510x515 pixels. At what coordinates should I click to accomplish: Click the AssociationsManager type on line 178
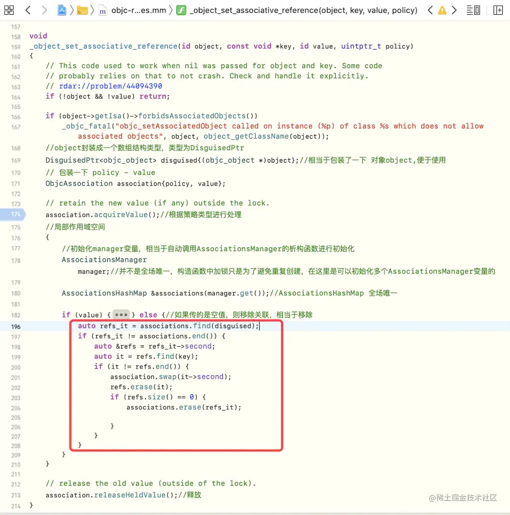[104, 259]
